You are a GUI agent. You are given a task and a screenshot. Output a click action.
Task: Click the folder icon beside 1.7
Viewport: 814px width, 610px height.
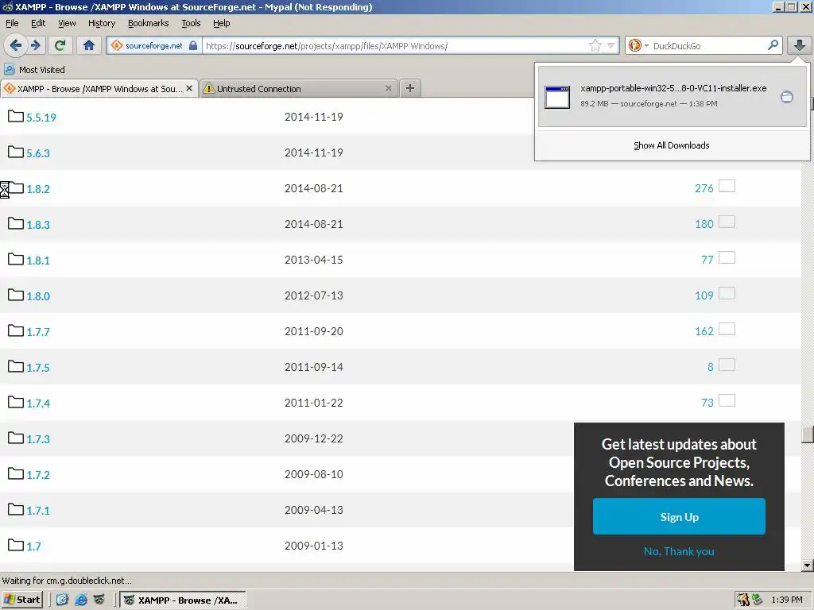pos(16,545)
